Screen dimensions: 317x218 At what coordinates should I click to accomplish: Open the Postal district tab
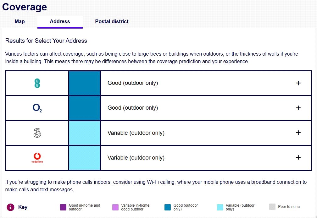tap(112, 22)
